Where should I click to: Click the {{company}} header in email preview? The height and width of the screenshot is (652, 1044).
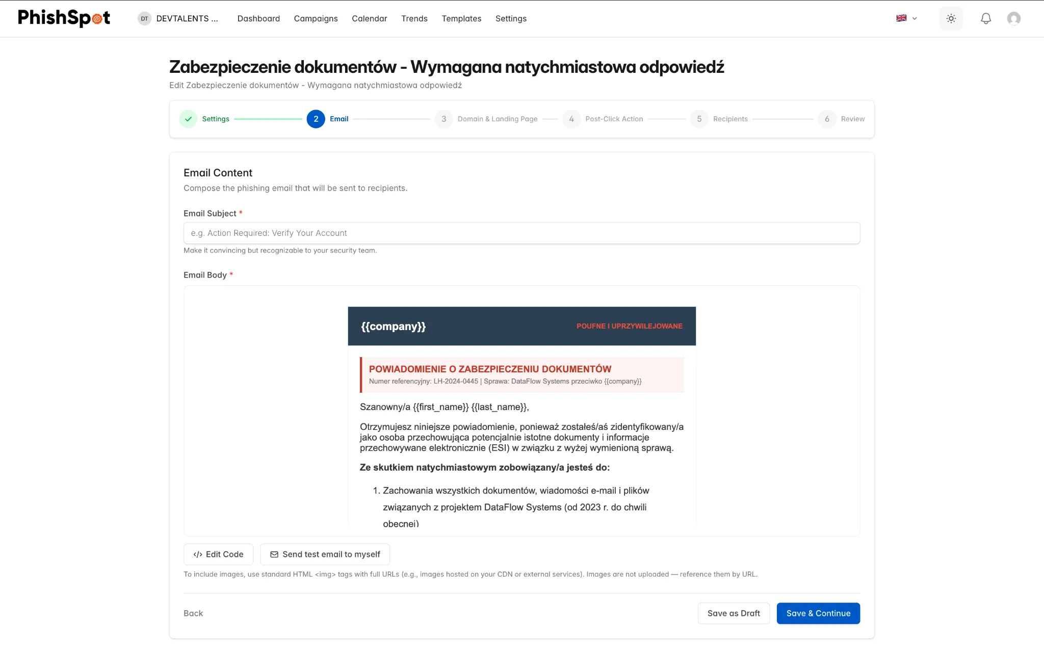pyautogui.click(x=393, y=326)
